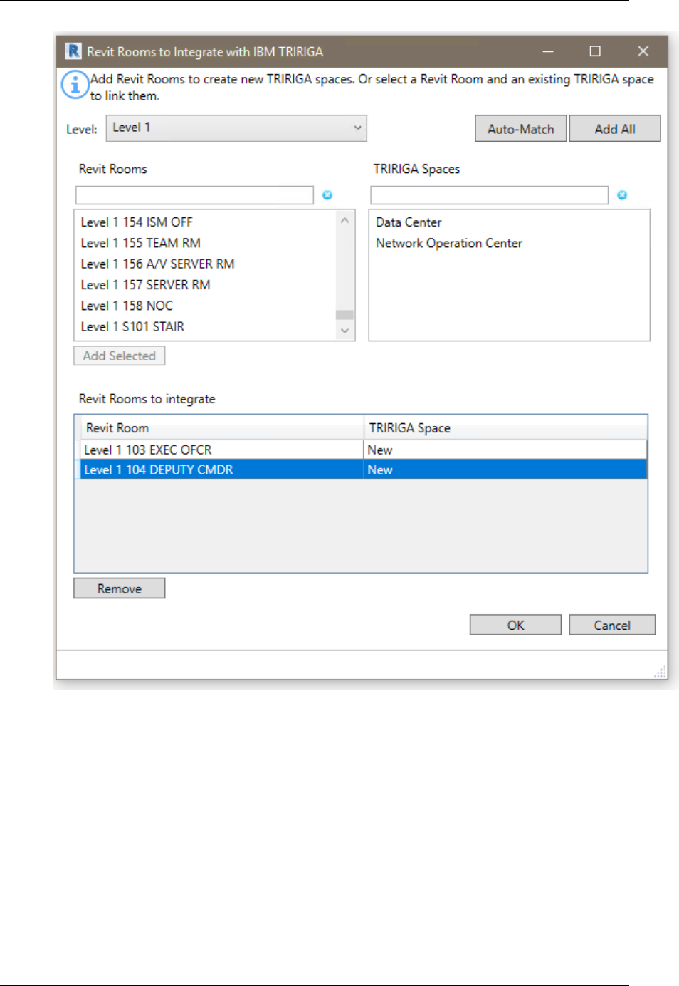Viewport: 679px width, 986px height.
Task: Clear the Revit Rooms search filter icon
Action: point(327,195)
